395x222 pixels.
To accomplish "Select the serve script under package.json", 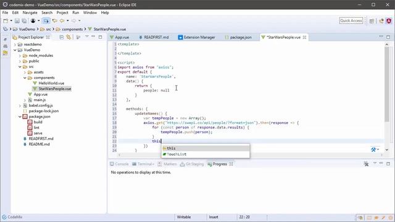I will pos(38,133).
